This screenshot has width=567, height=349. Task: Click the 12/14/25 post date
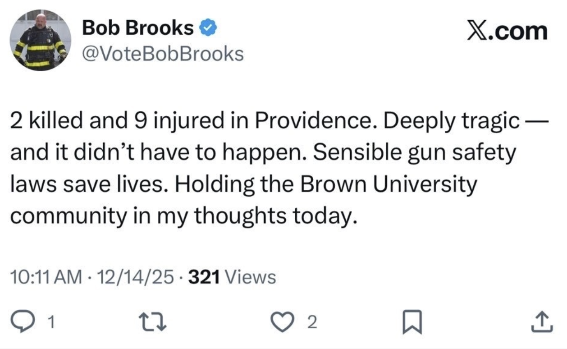click(x=135, y=277)
